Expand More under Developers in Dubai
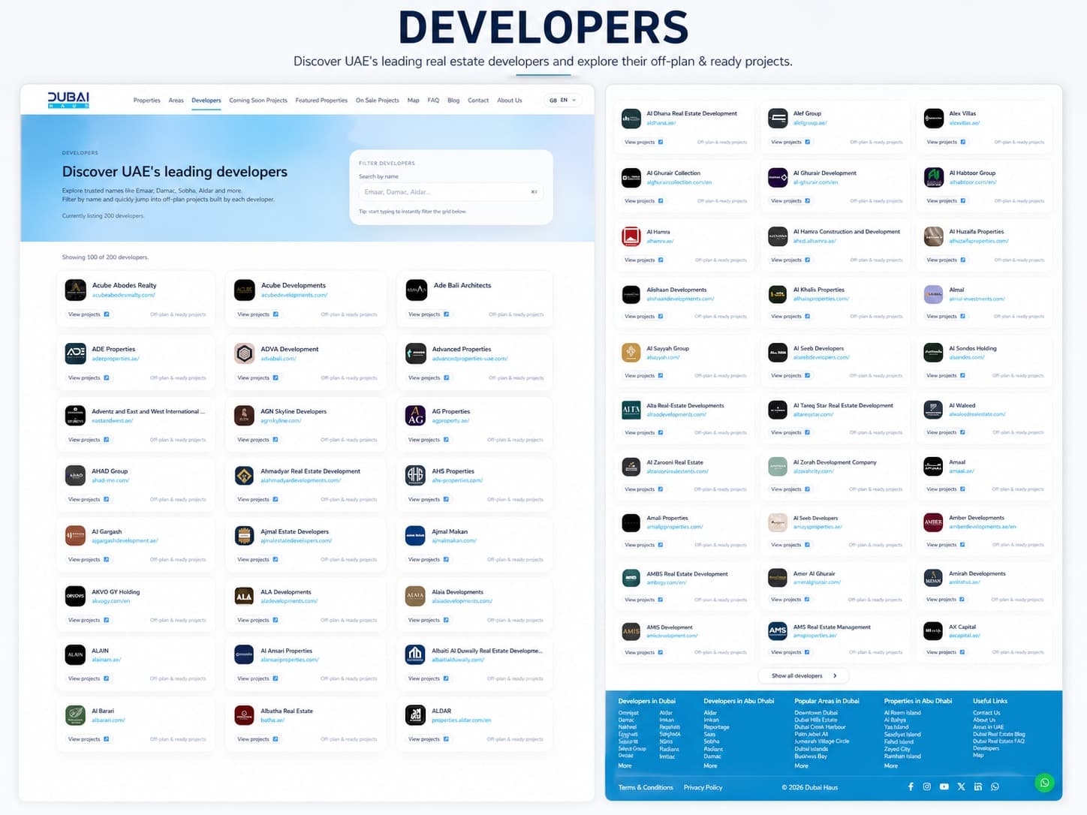 pos(625,765)
